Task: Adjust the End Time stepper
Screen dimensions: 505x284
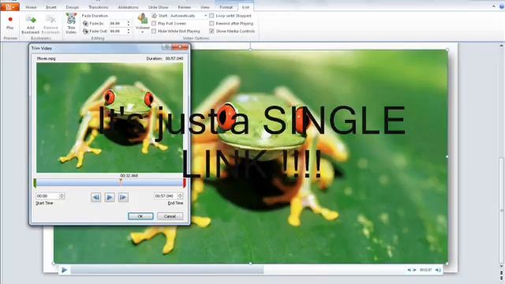Action: click(x=180, y=196)
